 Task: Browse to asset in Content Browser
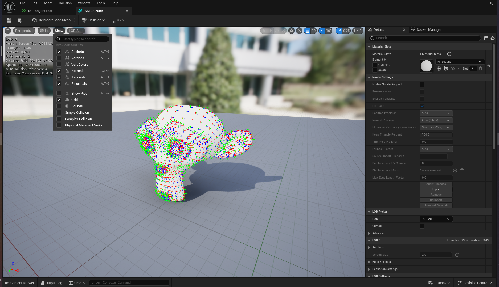tap(21, 20)
